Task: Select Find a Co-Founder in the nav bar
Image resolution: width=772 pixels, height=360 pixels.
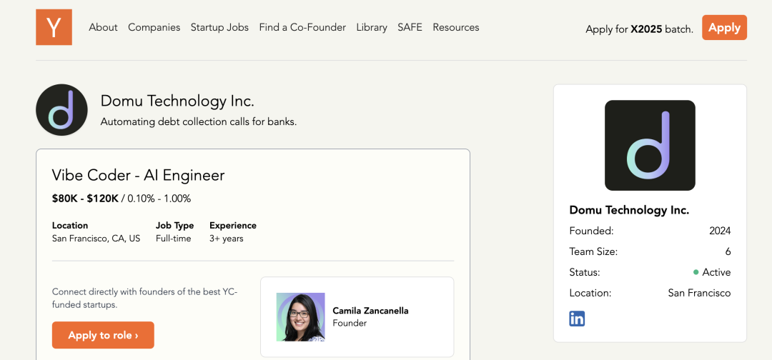Action: [302, 28]
